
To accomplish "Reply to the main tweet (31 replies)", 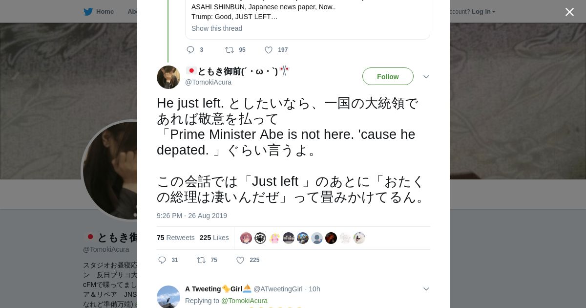I will click(162, 260).
